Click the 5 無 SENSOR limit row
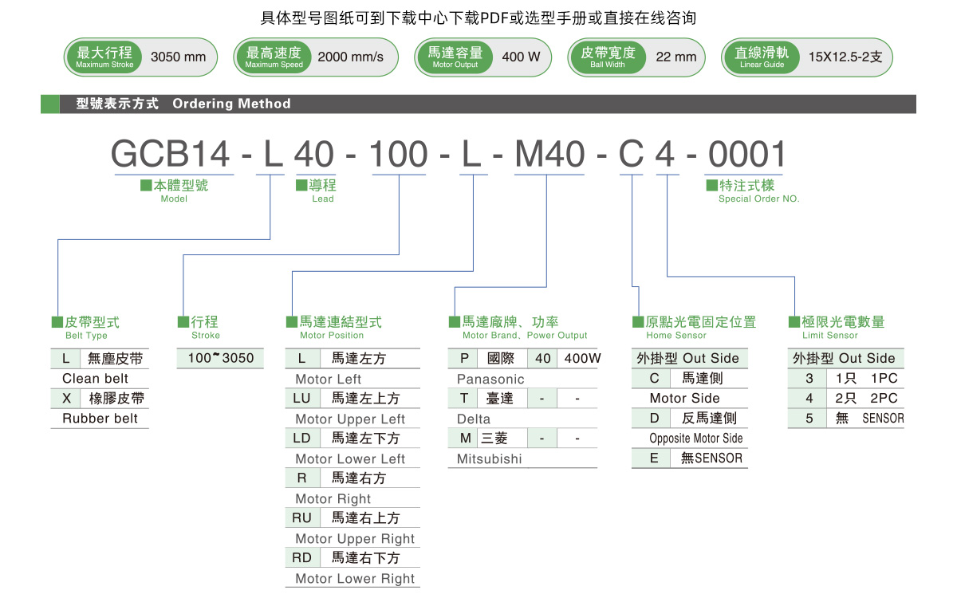This screenshot has width=957, height=598. point(846,418)
